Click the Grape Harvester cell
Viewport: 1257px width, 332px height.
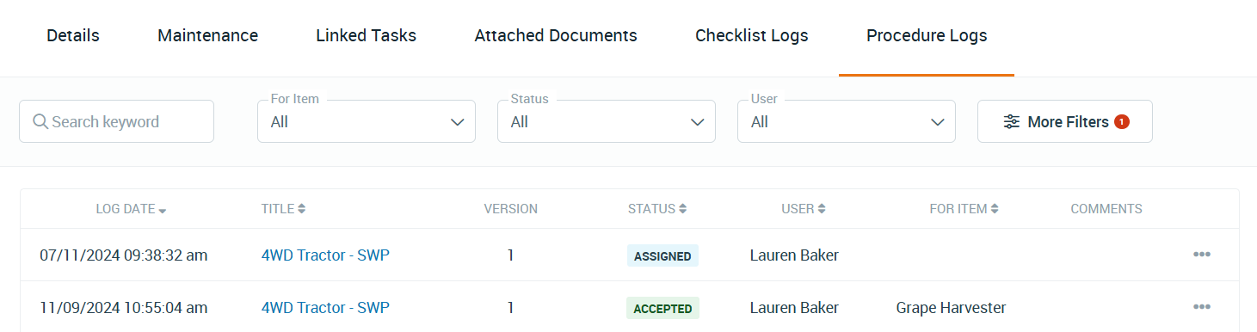(x=951, y=307)
